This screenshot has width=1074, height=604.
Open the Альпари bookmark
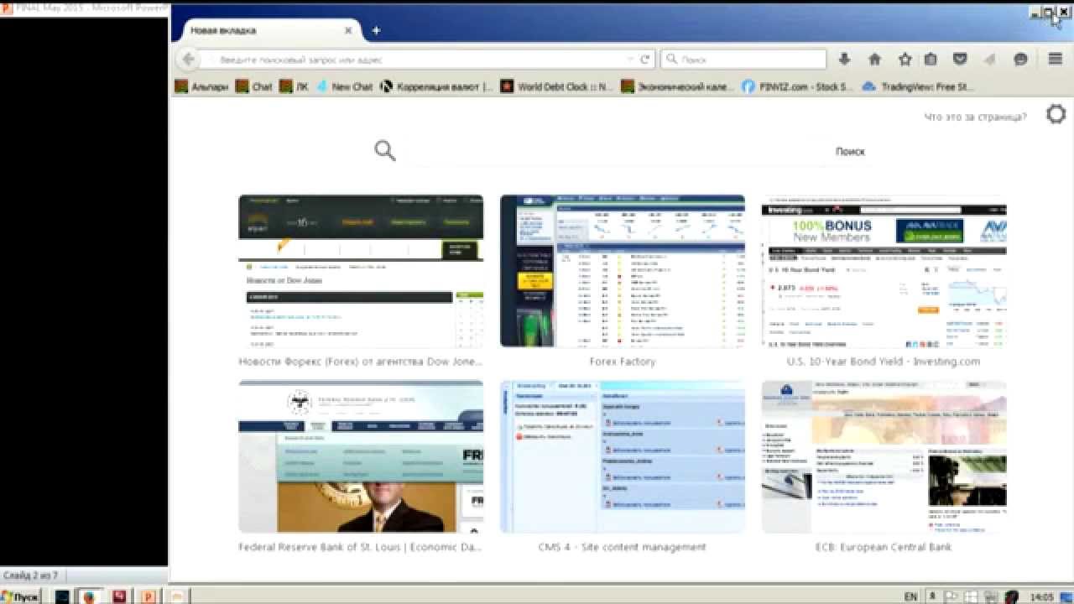pos(201,86)
